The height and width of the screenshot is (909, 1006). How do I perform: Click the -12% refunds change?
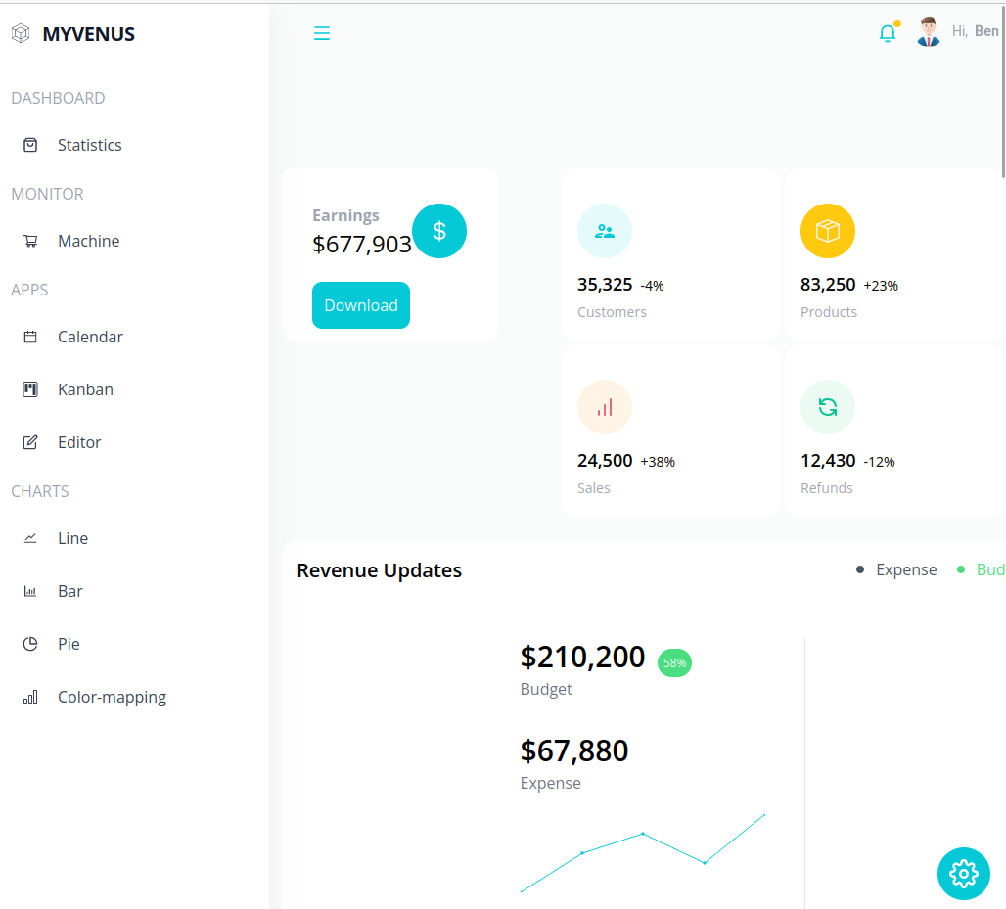click(879, 463)
